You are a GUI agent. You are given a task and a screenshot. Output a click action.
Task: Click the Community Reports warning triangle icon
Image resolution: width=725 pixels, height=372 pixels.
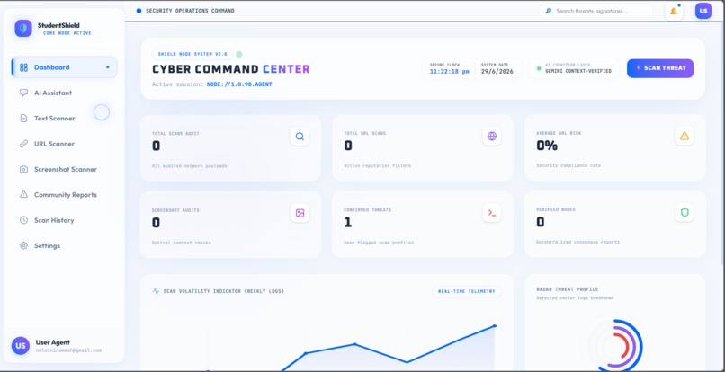[x=23, y=195]
